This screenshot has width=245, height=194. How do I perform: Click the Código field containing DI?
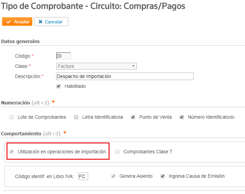tap(64, 56)
